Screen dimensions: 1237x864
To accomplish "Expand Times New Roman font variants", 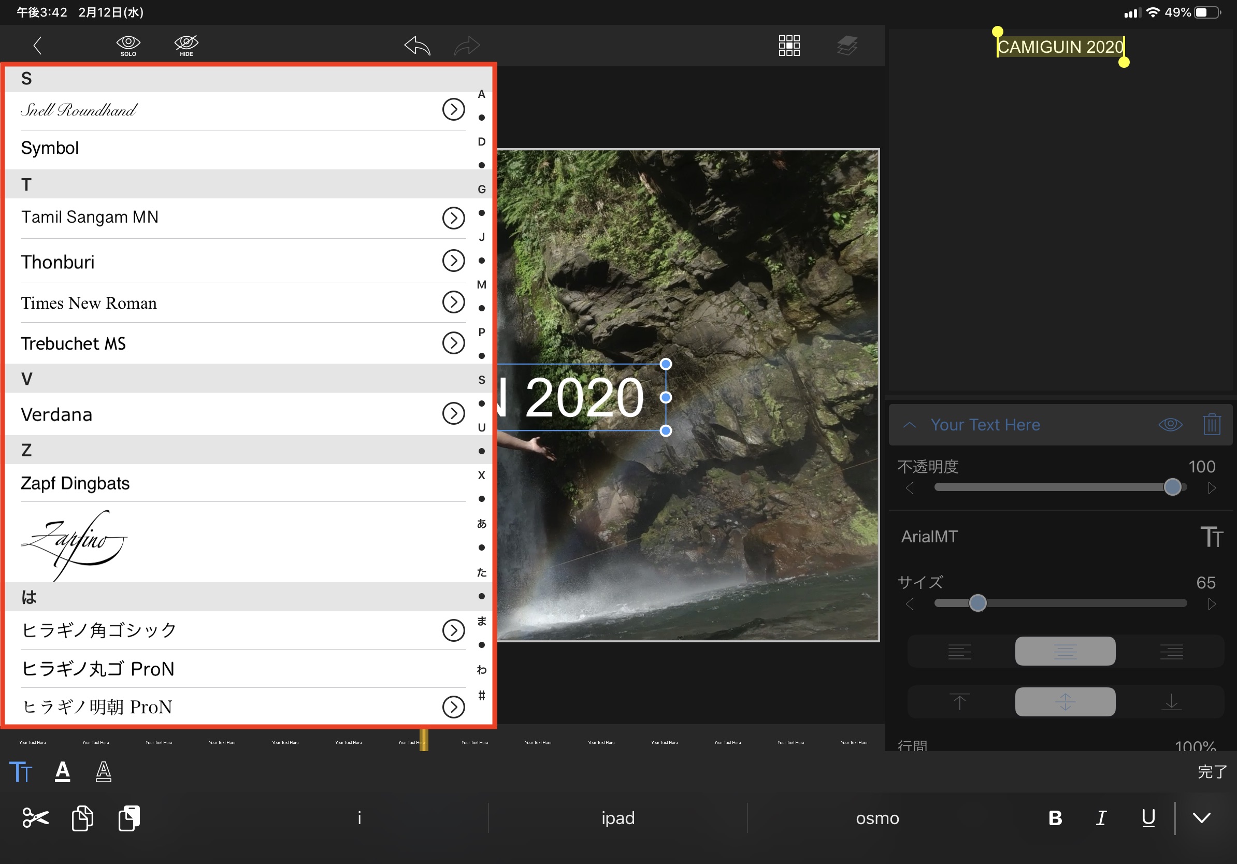I will click(453, 302).
